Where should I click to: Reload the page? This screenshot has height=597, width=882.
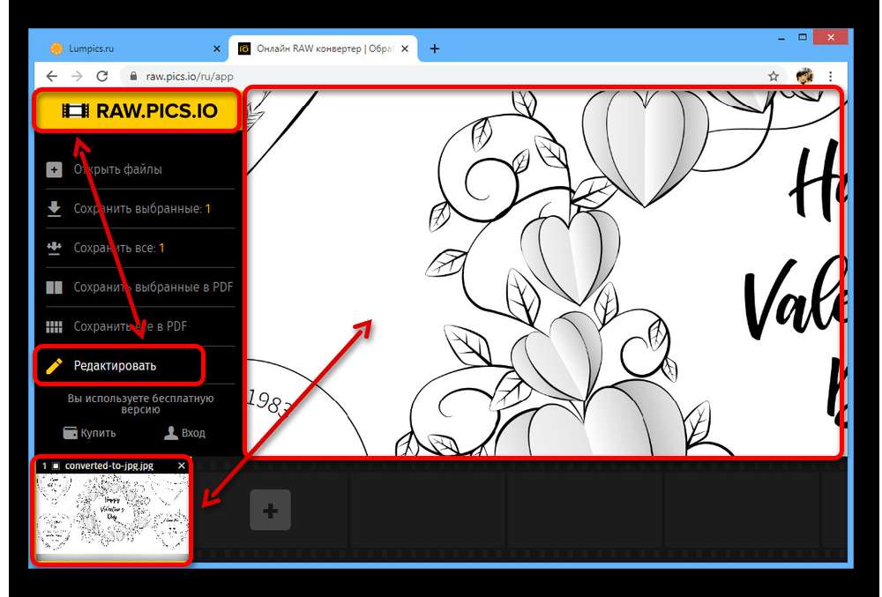(101, 77)
